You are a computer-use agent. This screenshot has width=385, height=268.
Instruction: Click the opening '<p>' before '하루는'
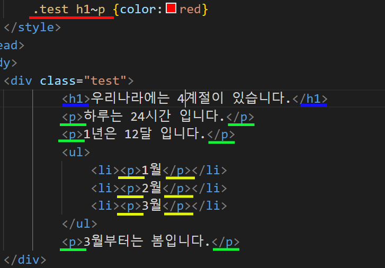point(73,117)
